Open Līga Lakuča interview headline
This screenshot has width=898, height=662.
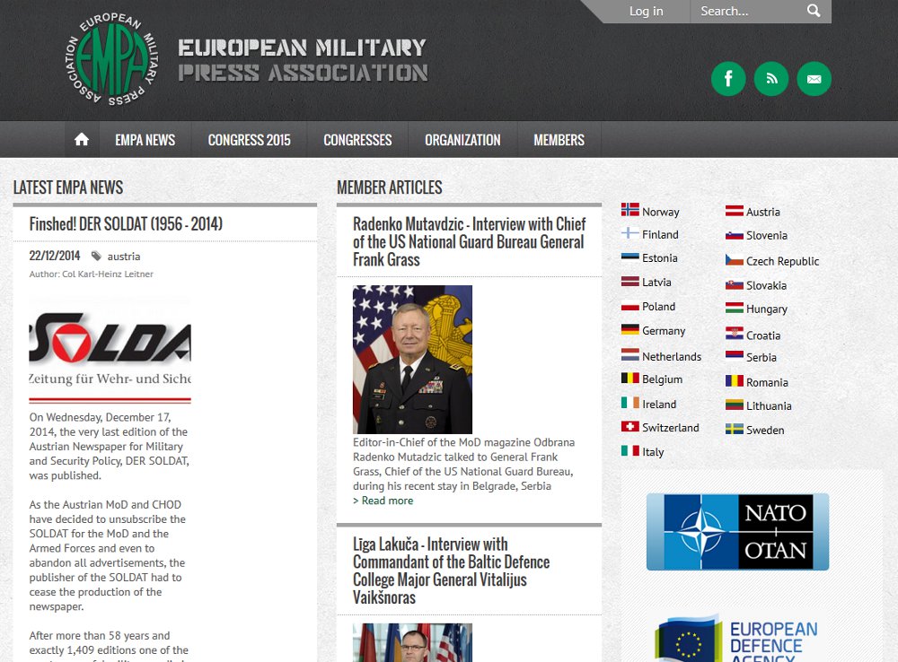[452, 571]
